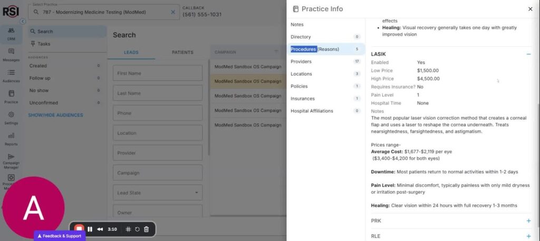This screenshot has height=241, width=540.
Task: Close the Practice Info panel
Action: point(530,9)
